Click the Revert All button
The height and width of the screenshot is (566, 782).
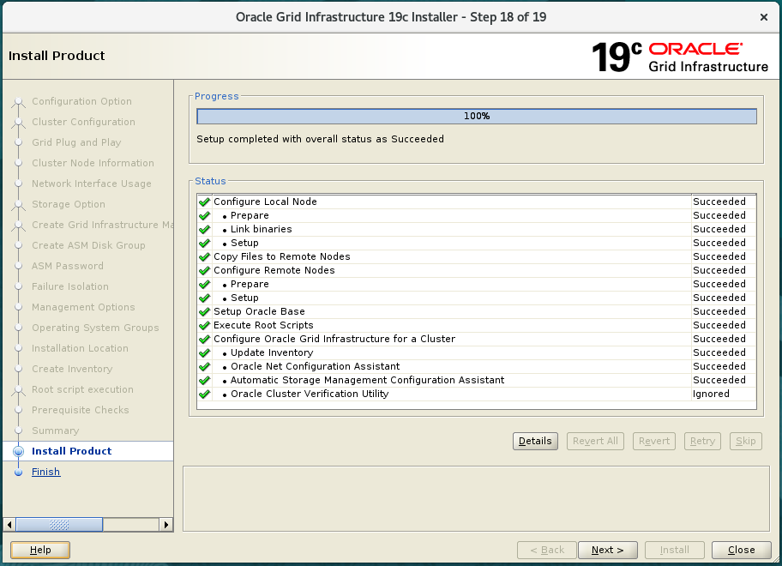[595, 442]
